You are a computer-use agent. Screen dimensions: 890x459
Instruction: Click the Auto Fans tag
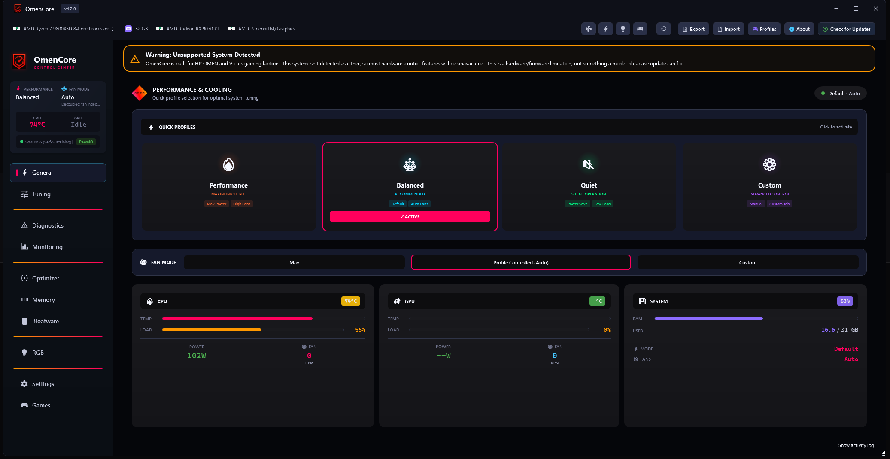pyautogui.click(x=419, y=204)
